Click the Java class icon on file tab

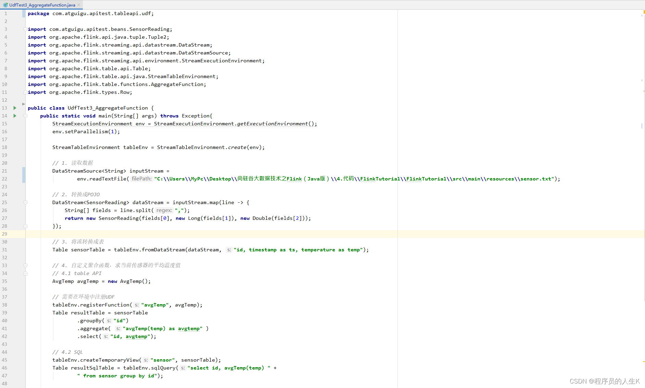pos(5,5)
